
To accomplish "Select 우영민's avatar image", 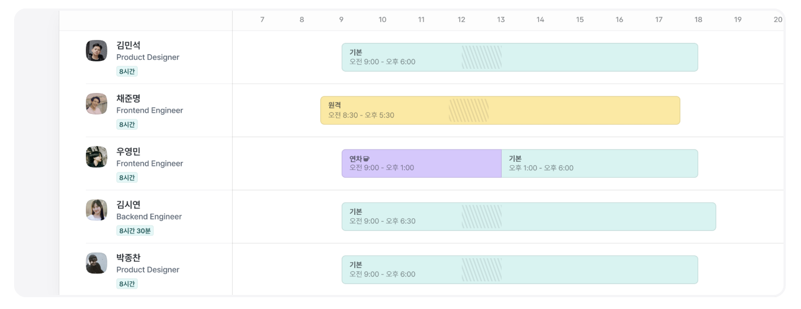I will tap(97, 157).
